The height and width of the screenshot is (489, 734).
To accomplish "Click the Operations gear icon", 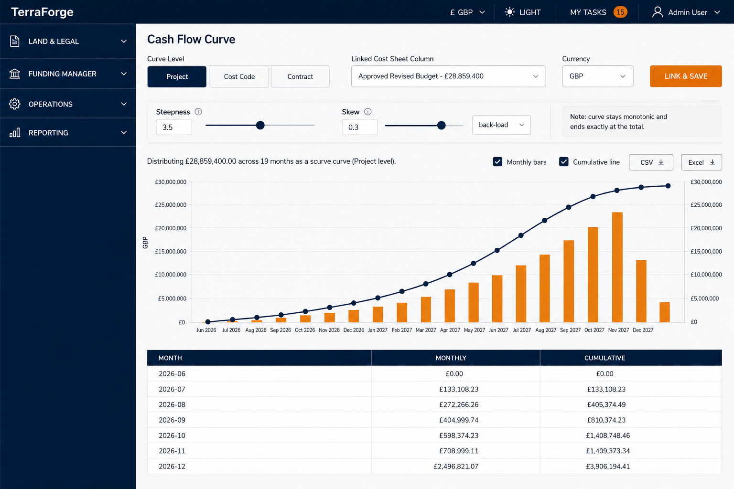I will click(x=15, y=104).
